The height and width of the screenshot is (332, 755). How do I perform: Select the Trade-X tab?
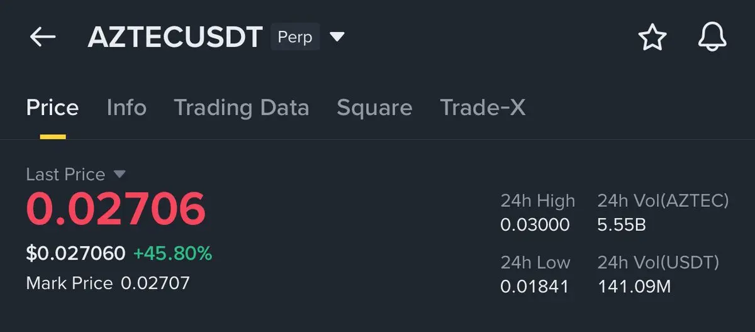pyautogui.click(x=483, y=108)
